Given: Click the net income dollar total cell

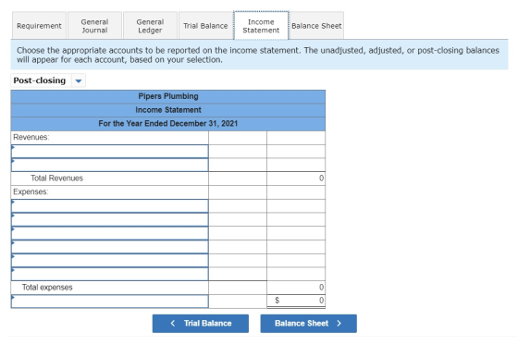Looking at the screenshot, I should pyautogui.click(x=296, y=301).
